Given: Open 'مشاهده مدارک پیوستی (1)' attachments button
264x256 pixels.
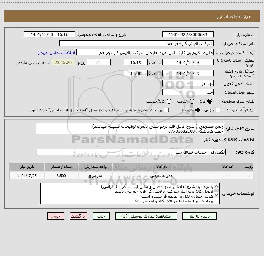Looking at the screenshot, I should click(146, 216).
